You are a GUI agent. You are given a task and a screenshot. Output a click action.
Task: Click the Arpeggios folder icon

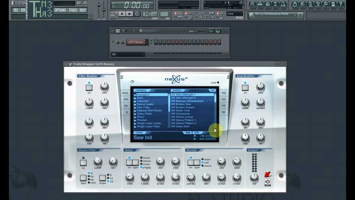coord(135,95)
